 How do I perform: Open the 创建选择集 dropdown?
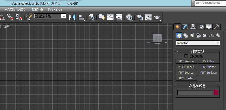click(50, 16)
